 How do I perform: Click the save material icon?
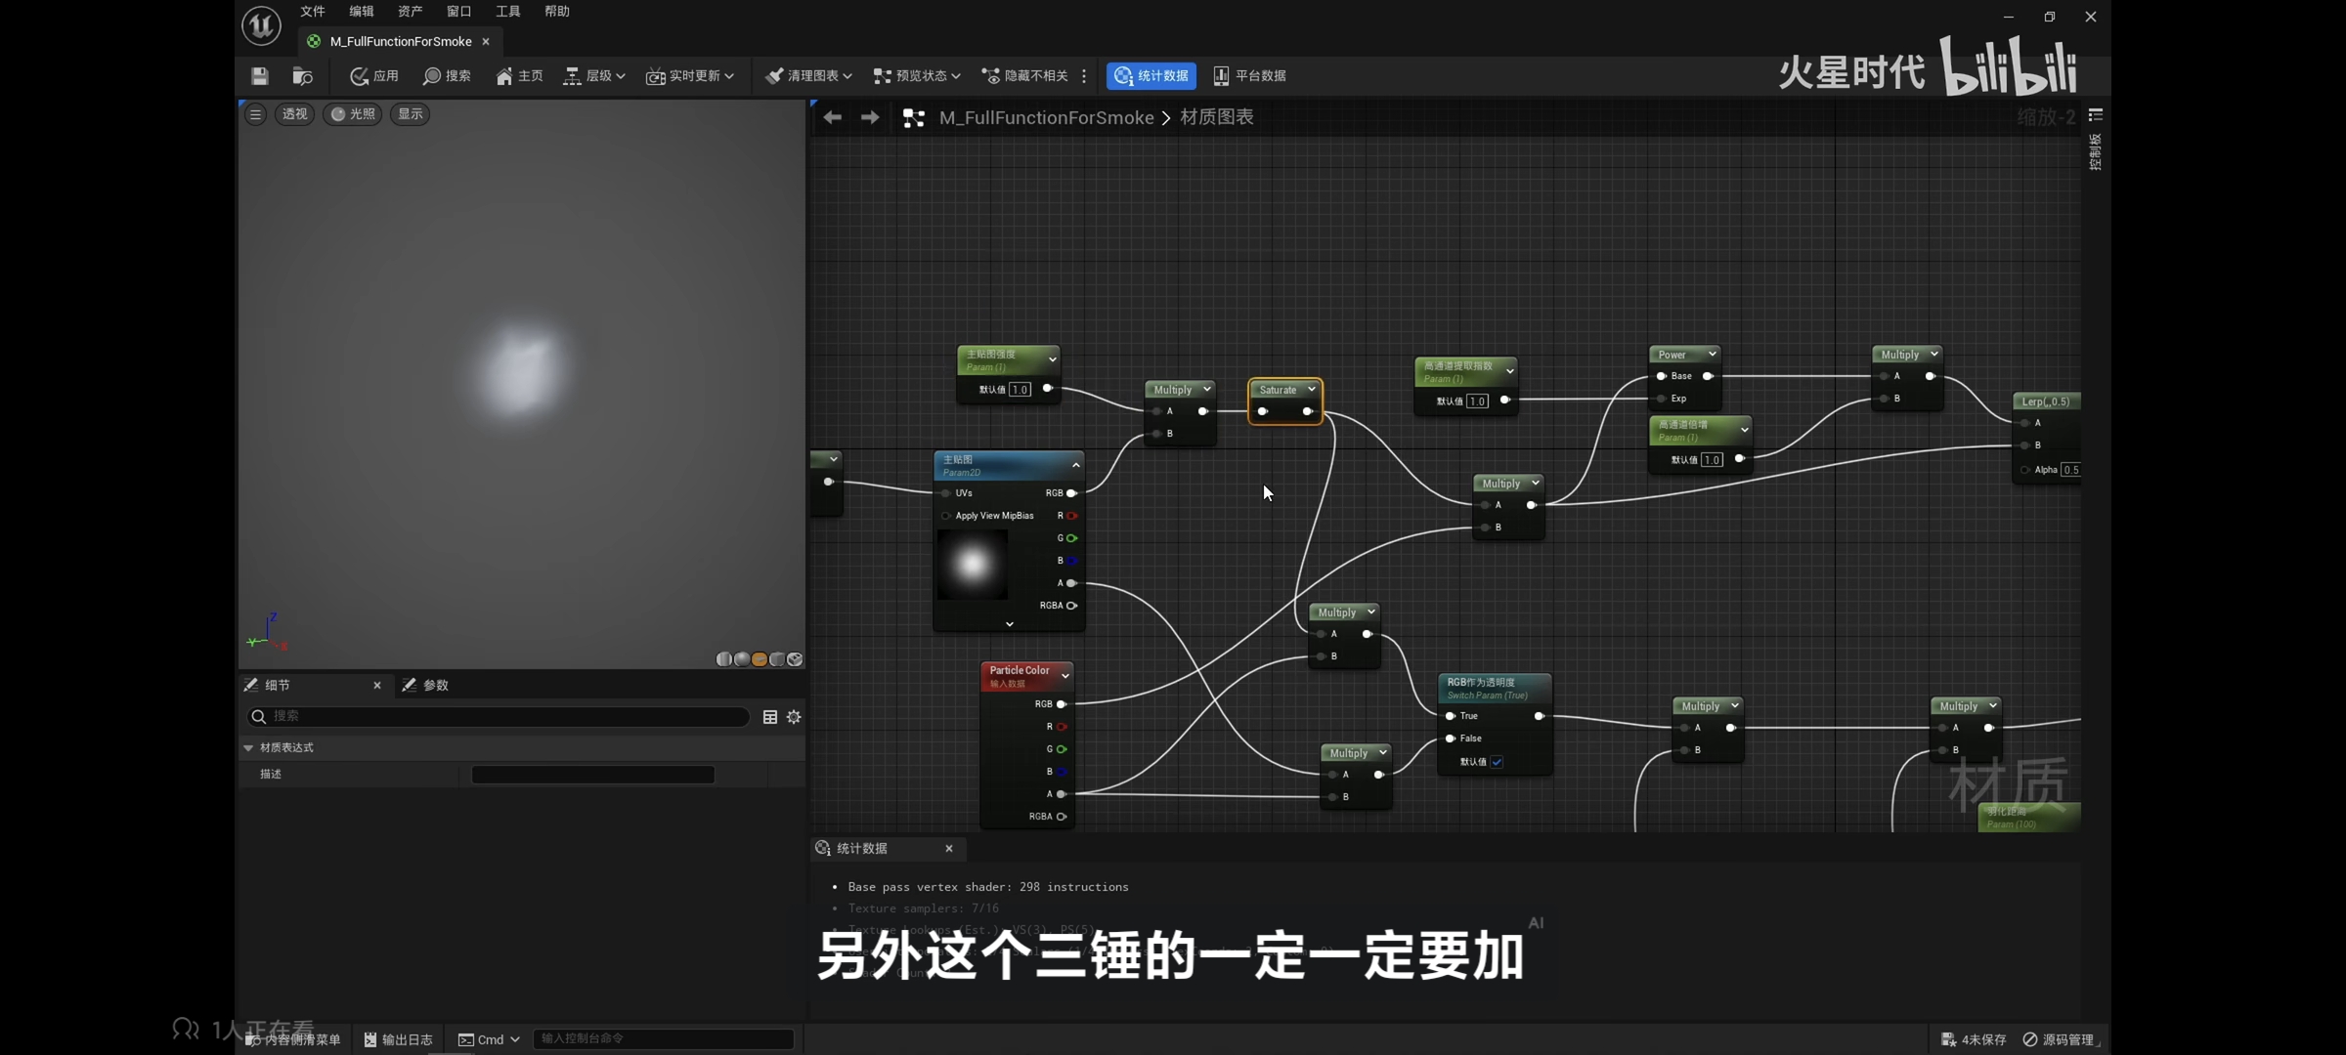[259, 75]
